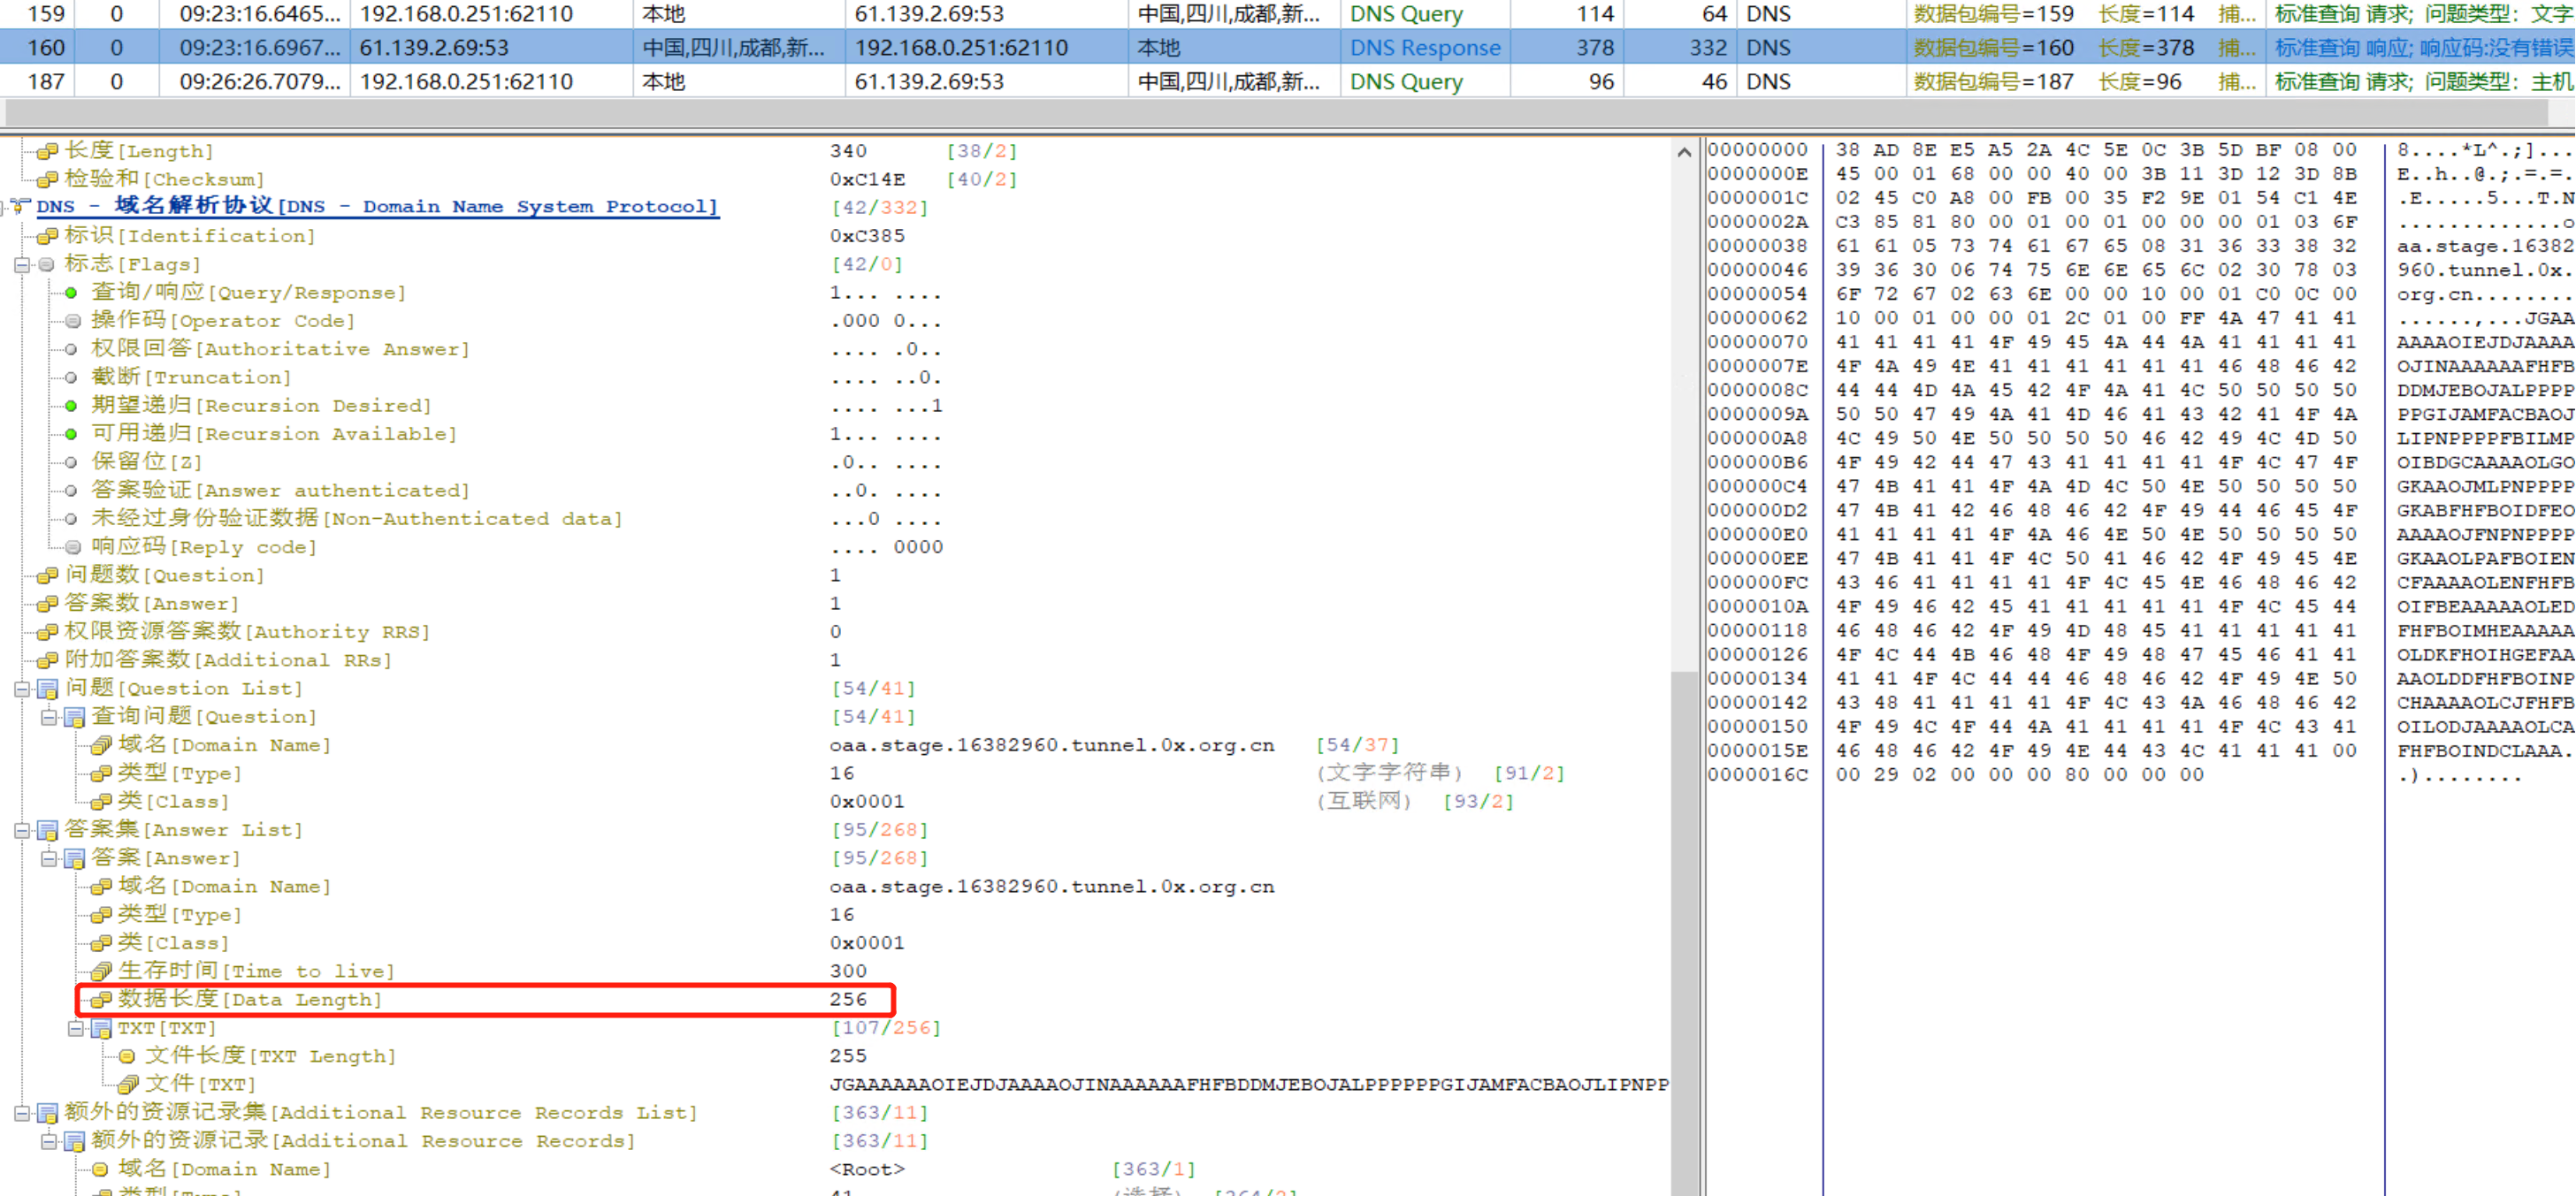This screenshot has width=2576, height=1196.
Task: Collapse Additional Resource Records List node
Action: pos(22,1113)
